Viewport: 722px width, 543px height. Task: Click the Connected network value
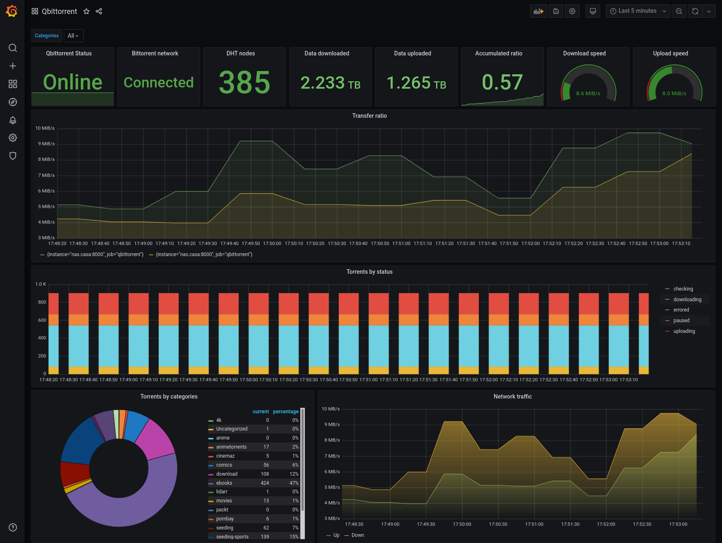tap(159, 82)
